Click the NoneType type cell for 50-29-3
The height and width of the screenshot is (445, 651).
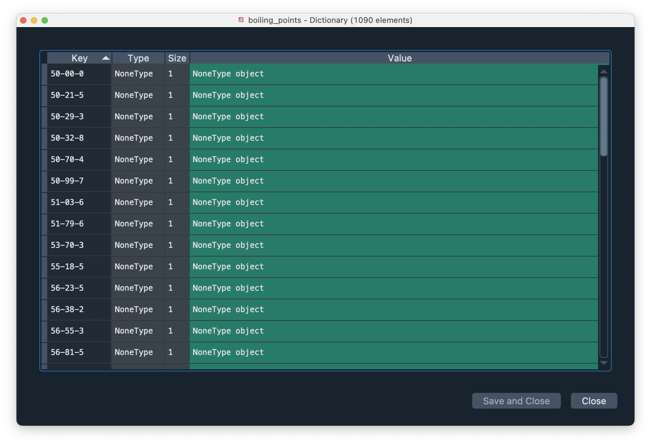coord(138,117)
